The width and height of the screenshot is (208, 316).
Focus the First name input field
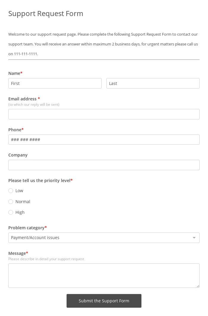tap(55, 83)
